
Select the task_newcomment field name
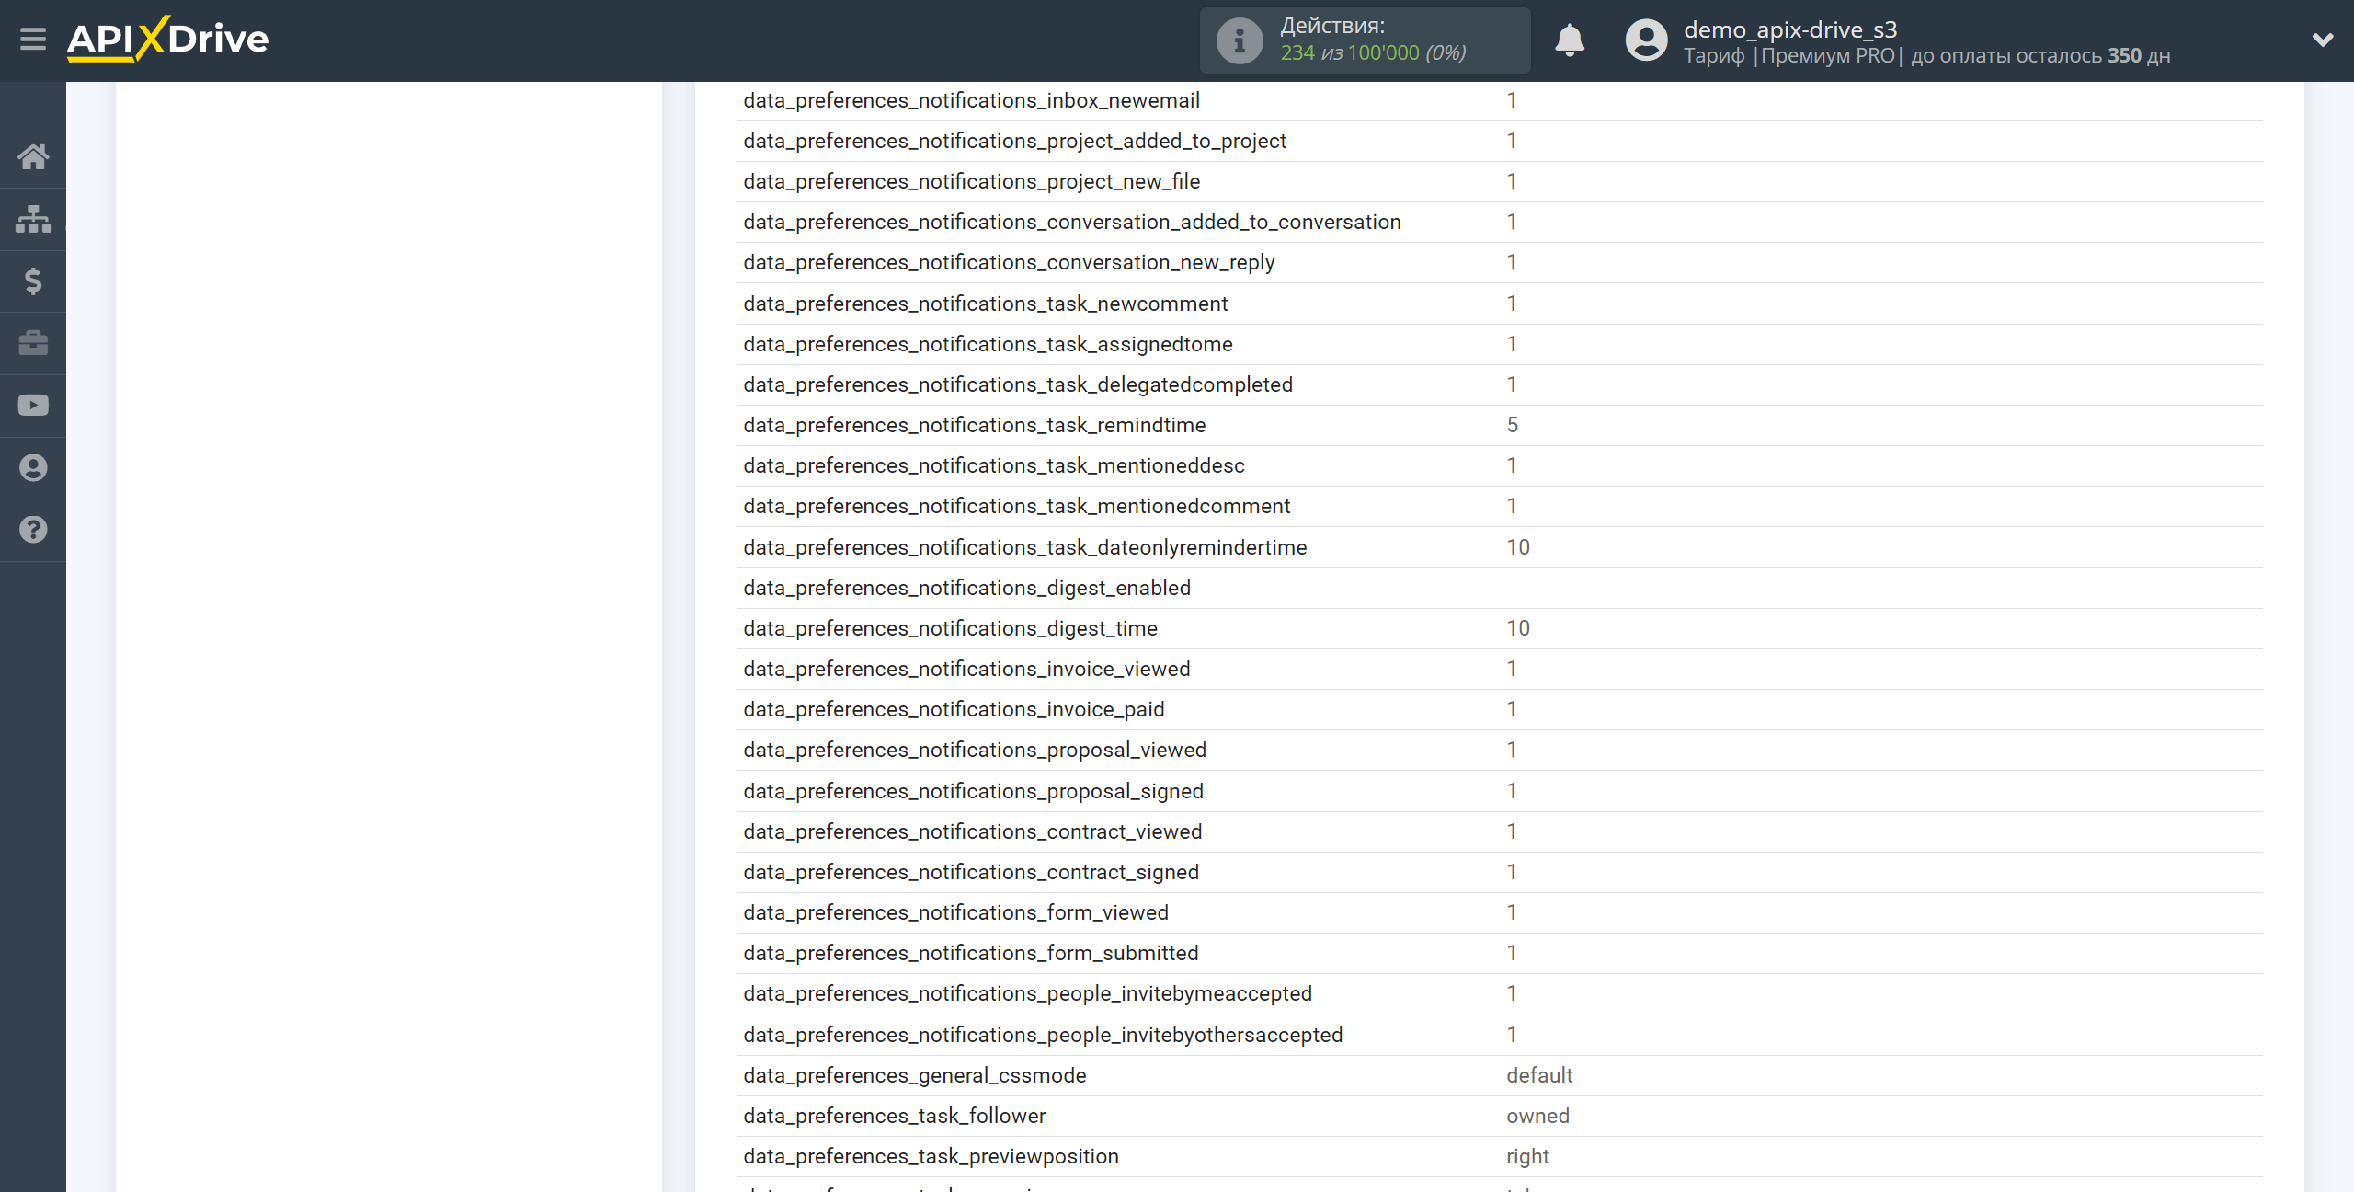coord(985,304)
